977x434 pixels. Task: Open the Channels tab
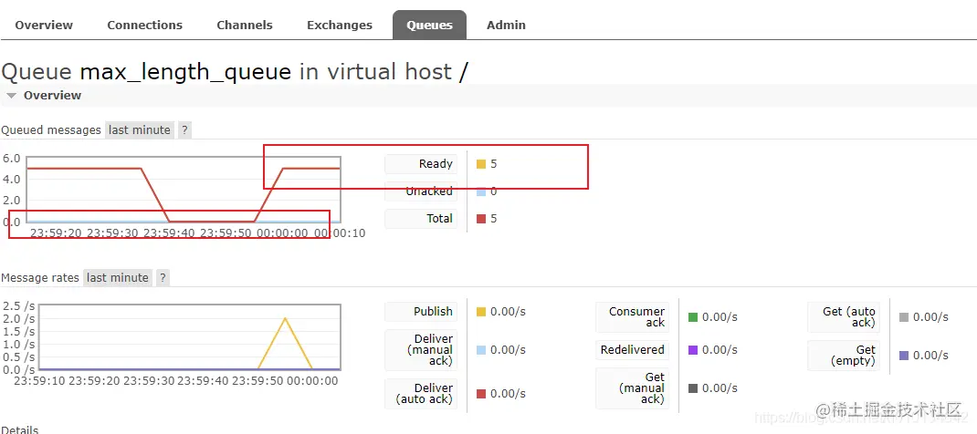click(245, 25)
